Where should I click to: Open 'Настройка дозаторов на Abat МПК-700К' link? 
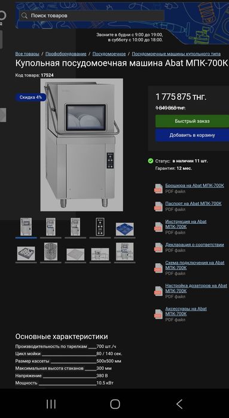[196, 288]
